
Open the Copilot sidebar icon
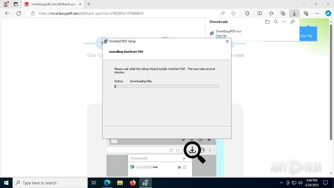coord(328,13)
